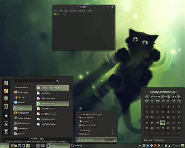Click the shield icon in the system tray
The height and width of the screenshot is (148, 185).
pyautogui.click(x=151, y=146)
